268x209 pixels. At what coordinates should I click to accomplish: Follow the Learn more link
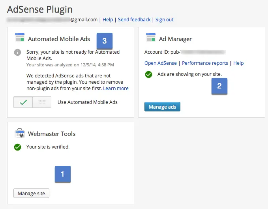coord(116,88)
